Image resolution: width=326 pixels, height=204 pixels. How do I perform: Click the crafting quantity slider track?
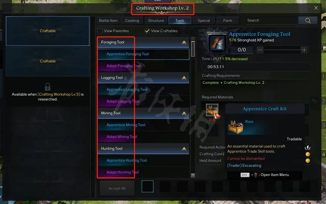[x=282, y=50]
